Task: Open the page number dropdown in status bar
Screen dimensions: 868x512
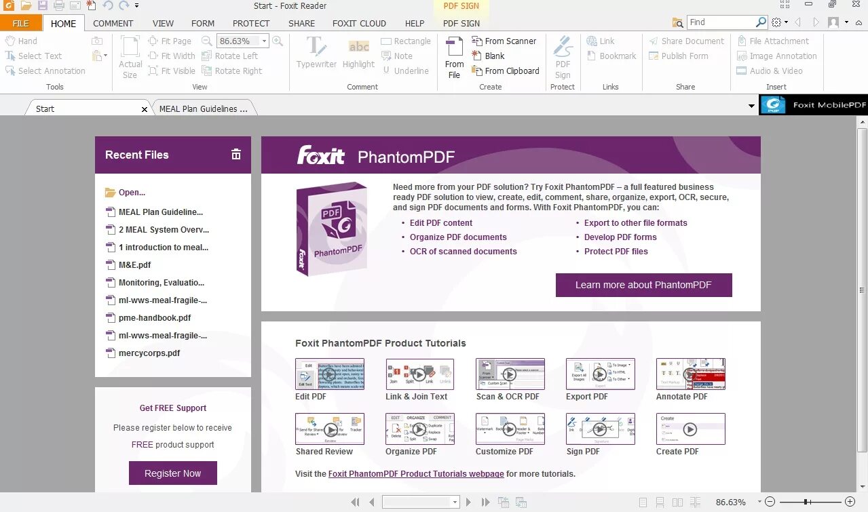Action: (x=455, y=503)
